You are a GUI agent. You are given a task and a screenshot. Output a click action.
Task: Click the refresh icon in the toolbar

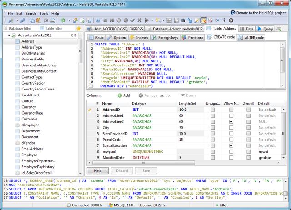pyautogui.click(x=63, y=20)
